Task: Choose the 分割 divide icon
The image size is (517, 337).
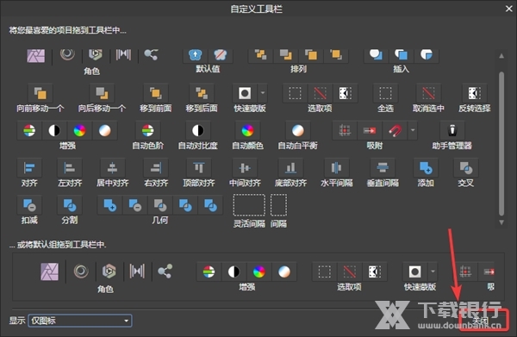Action: [x=70, y=205]
